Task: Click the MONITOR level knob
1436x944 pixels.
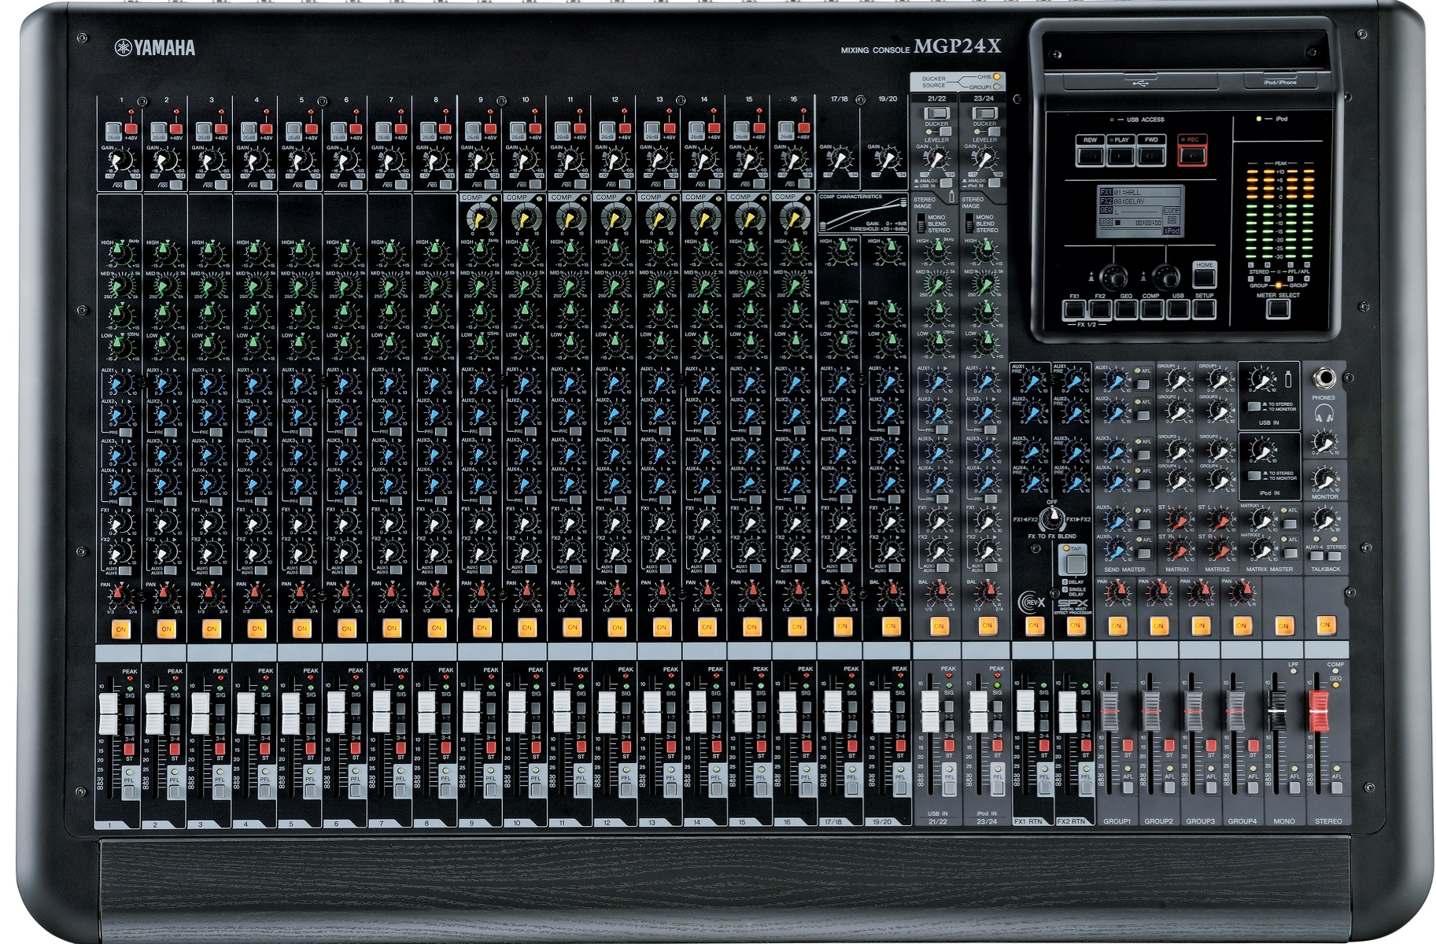Action: 1325,479
